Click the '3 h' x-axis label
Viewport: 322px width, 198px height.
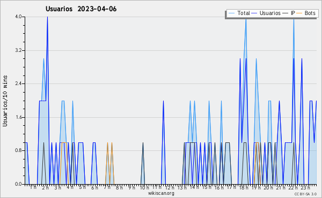[x=58, y=188]
